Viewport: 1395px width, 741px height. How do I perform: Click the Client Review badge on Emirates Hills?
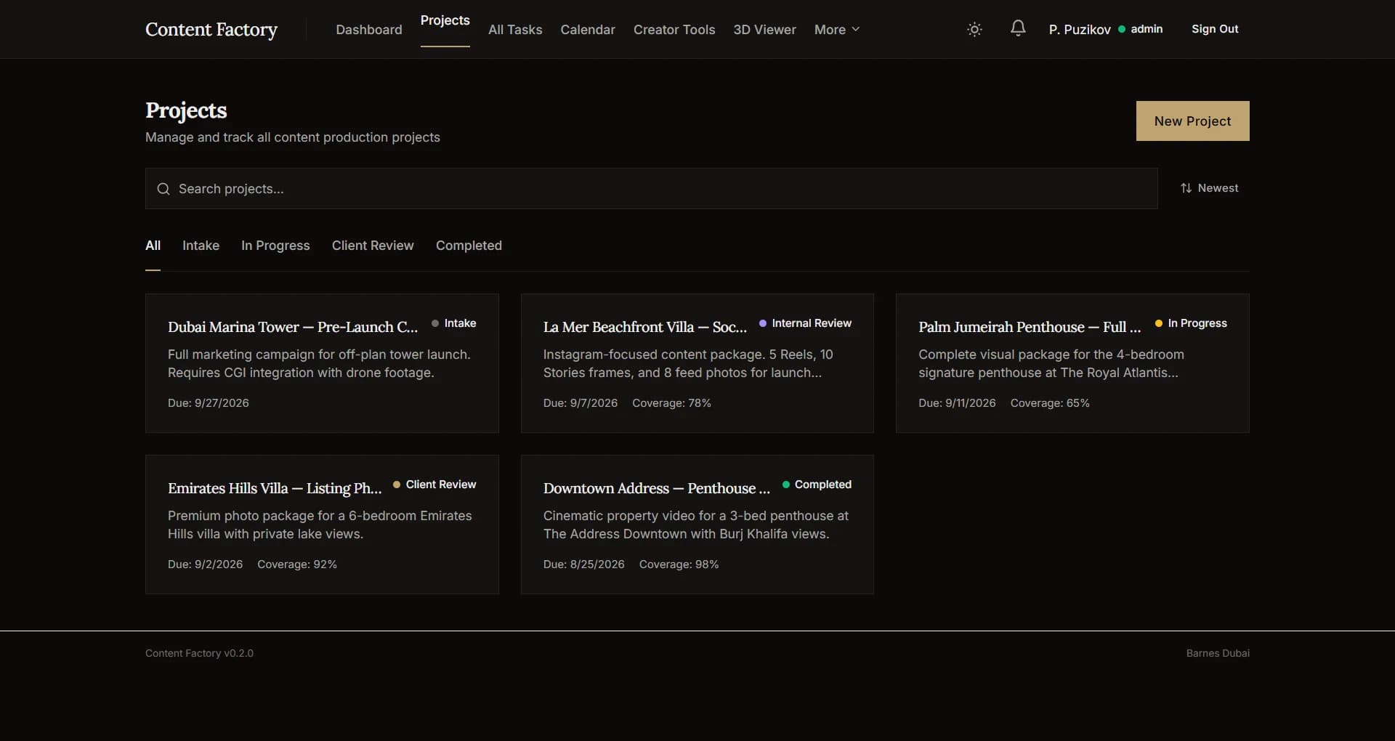[434, 485]
